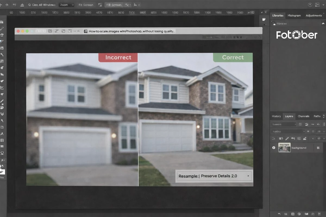The width and height of the screenshot is (326, 217).
Task: Select the Crop tool in the left toolbar
Action: 3,48
